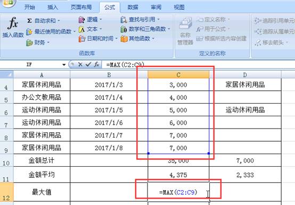Click the 运动休闲用品 cell in column D
The height and width of the screenshot is (205, 295).
[245, 110]
